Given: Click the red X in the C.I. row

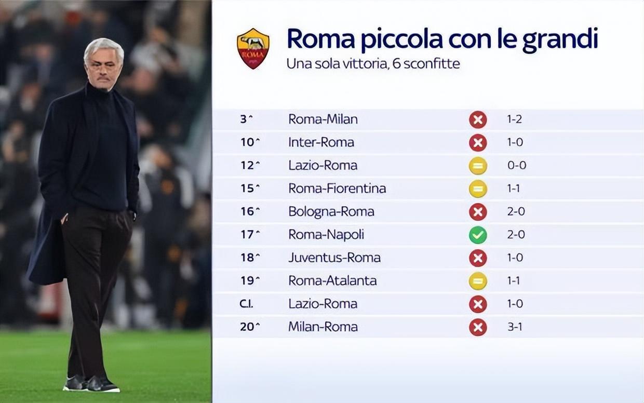Looking at the screenshot, I should pyautogui.click(x=478, y=304).
